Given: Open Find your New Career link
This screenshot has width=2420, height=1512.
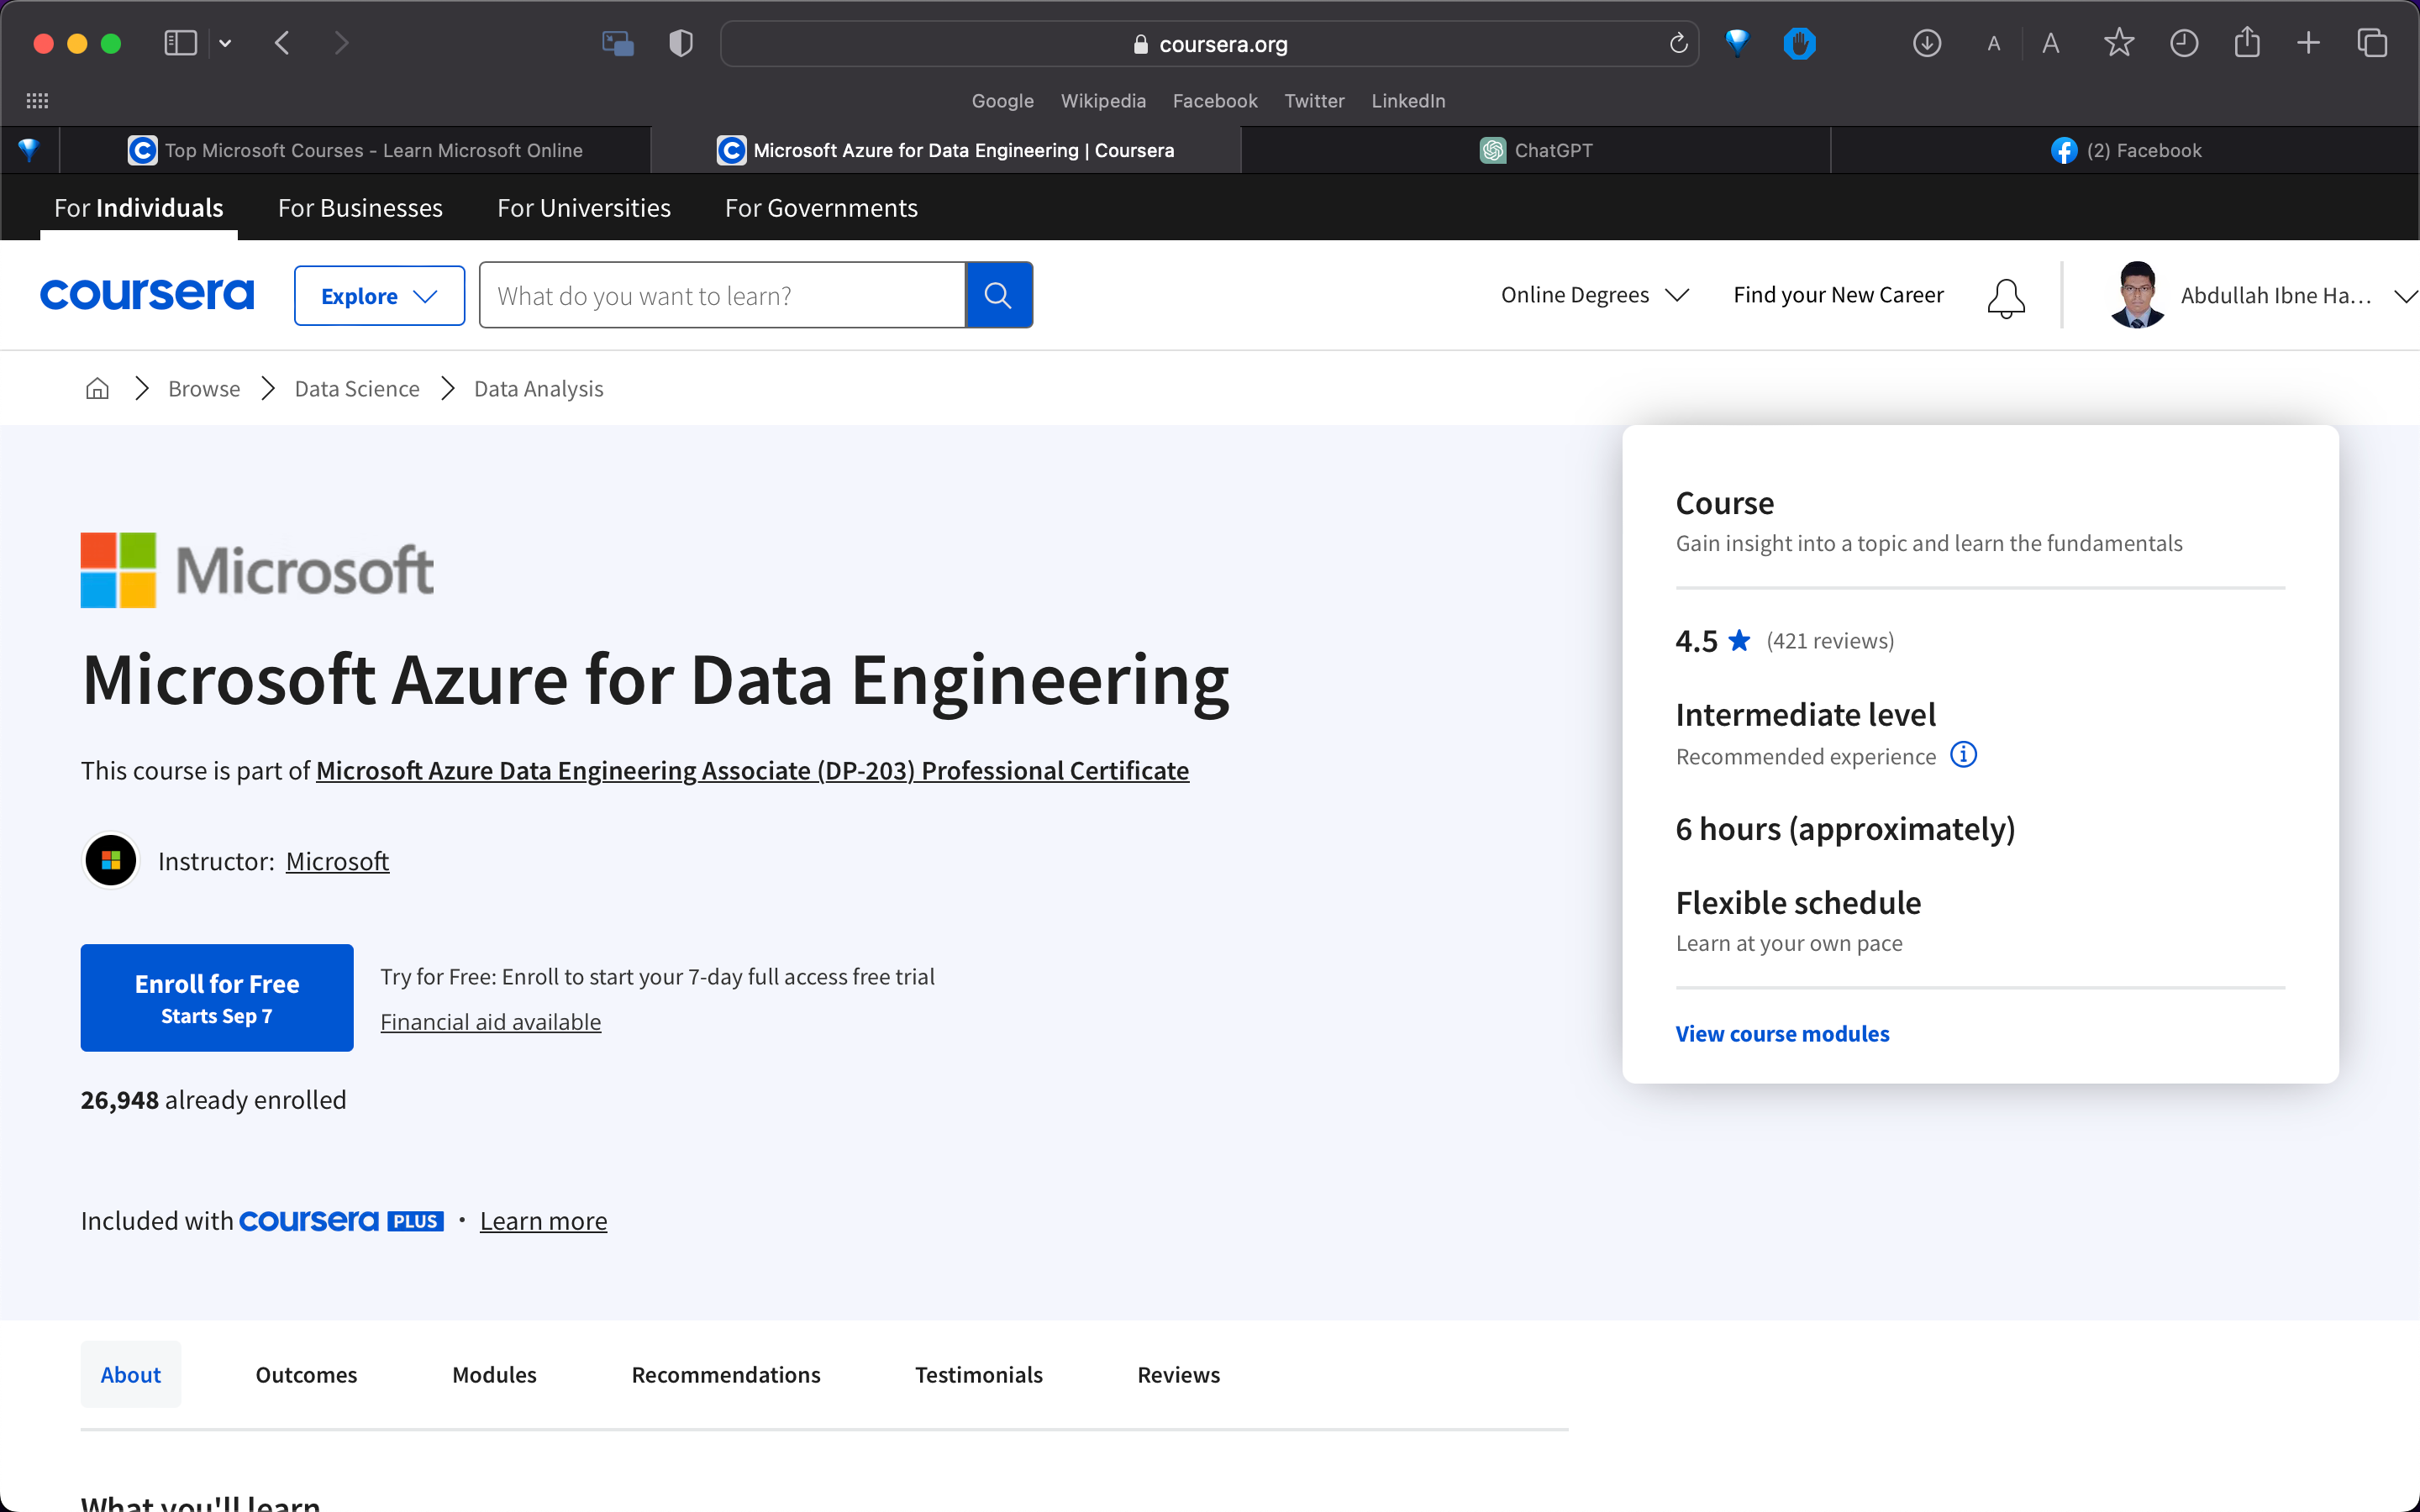Looking at the screenshot, I should tap(1838, 295).
